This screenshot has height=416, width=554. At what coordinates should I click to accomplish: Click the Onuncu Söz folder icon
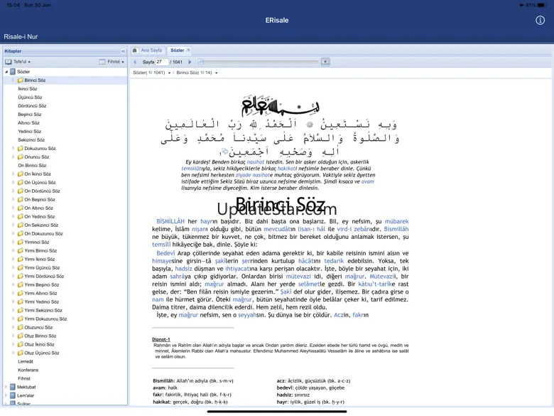coord(21,156)
